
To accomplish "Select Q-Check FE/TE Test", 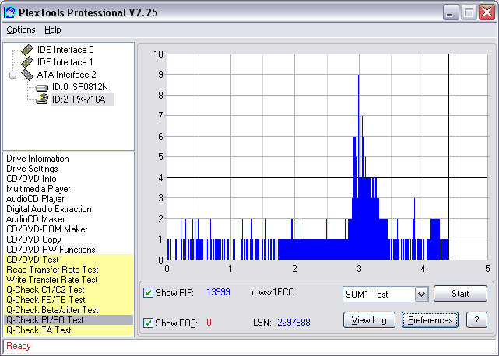I will coord(69,300).
